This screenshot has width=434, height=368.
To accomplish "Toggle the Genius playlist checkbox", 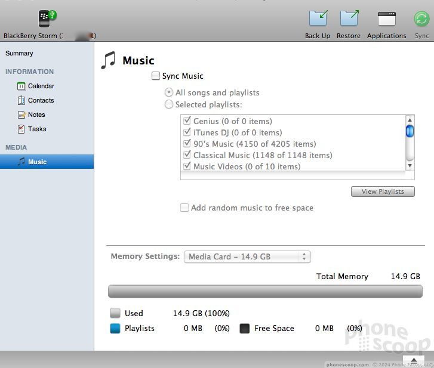I will click(x=187, y=120).
